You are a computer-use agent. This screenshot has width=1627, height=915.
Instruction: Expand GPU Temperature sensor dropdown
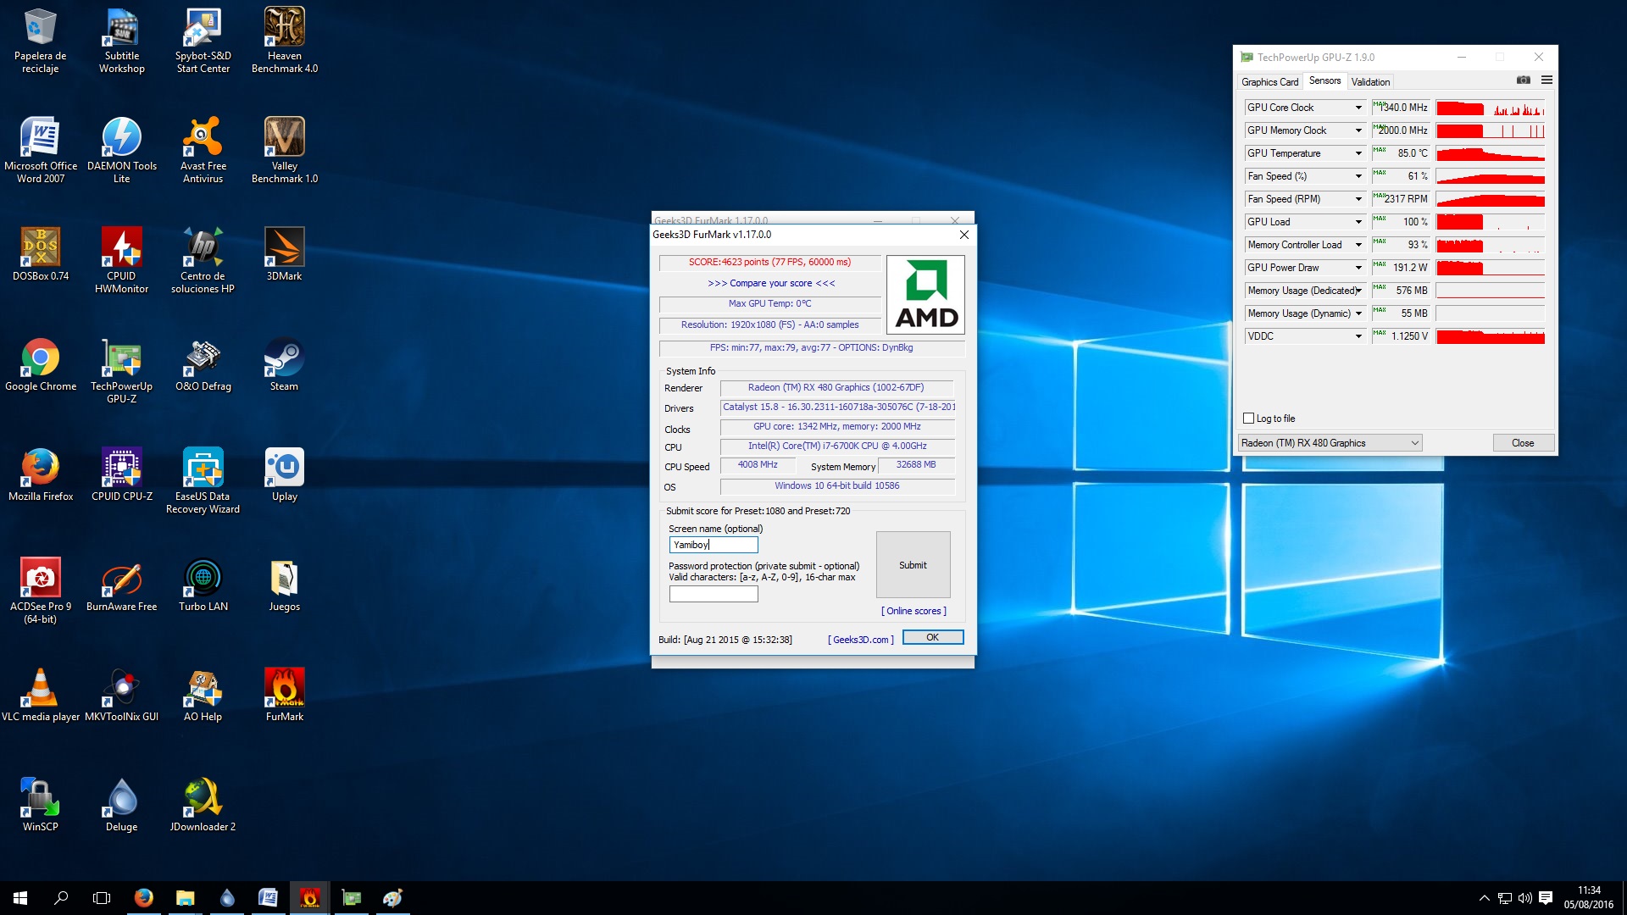click(x=1358, y=153)
